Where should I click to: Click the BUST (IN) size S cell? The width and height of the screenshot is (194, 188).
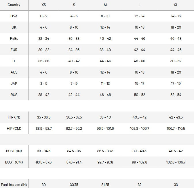74,151
